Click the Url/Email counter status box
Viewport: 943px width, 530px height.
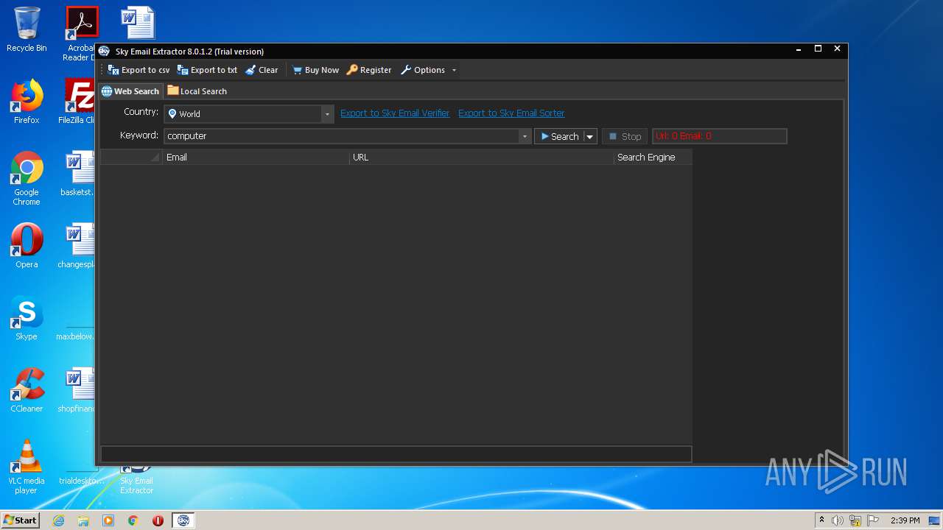click(x=720, y=136)
